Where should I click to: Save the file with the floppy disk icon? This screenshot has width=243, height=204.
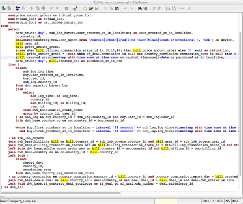pyautogui.click(x=97, y=8)
